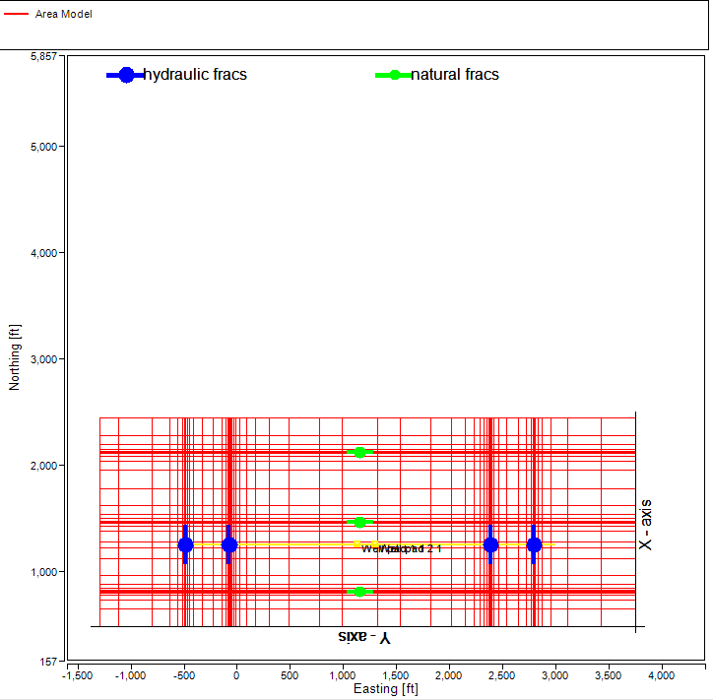713x700 pixels.
Task: Pick the third blue frac node from left
Action: (490, 544)
